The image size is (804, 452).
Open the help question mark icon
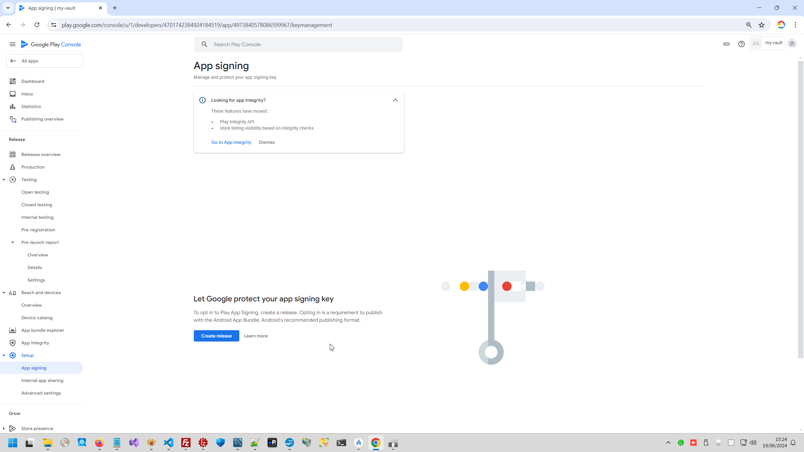(x=741, y=44)
